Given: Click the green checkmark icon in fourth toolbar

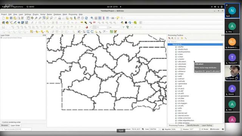Looking at the screenshot, I should [112, 32].
